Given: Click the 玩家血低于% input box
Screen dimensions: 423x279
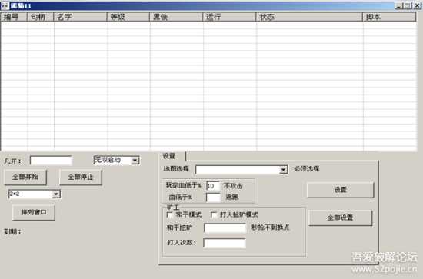Looking at the screenshot, I should click(x=213, y=186).
